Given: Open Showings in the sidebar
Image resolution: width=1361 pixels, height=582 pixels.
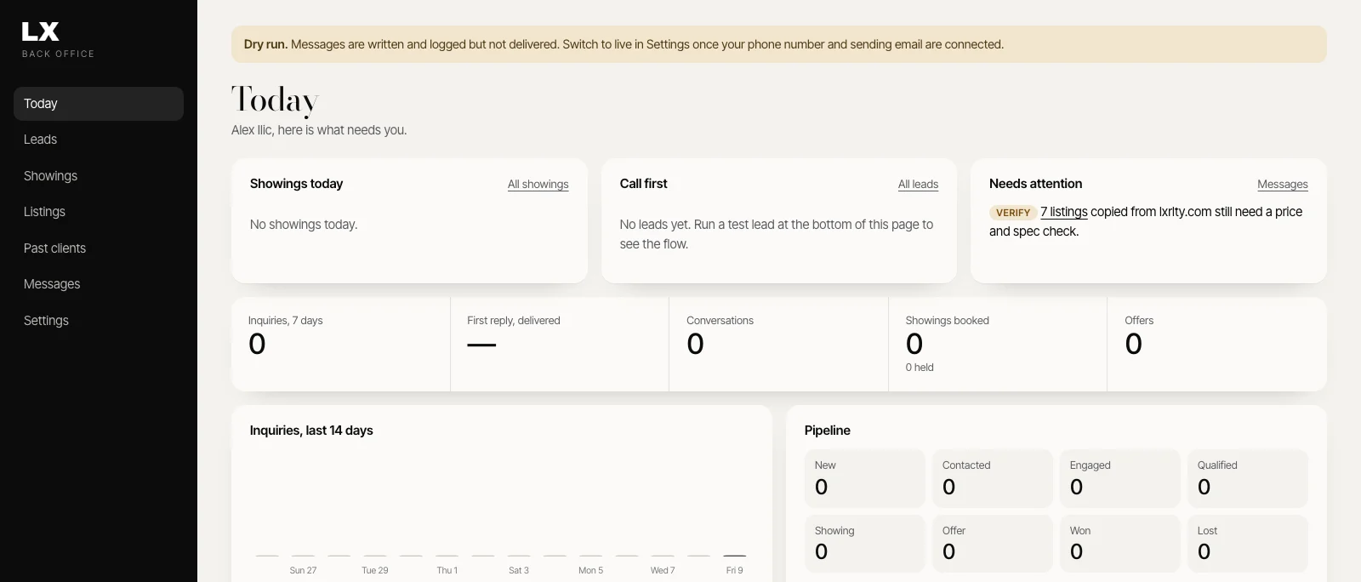Looking at the screenshot, I should coord(99,176).
